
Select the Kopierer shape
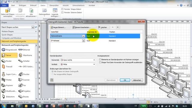pos(7,85)
